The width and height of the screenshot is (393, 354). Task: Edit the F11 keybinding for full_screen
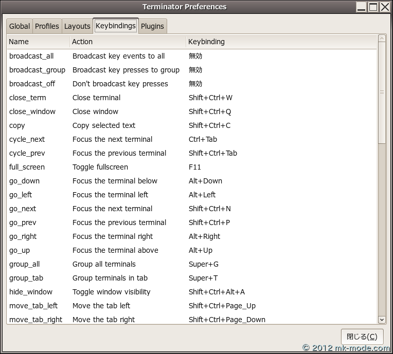coord(195,167)
